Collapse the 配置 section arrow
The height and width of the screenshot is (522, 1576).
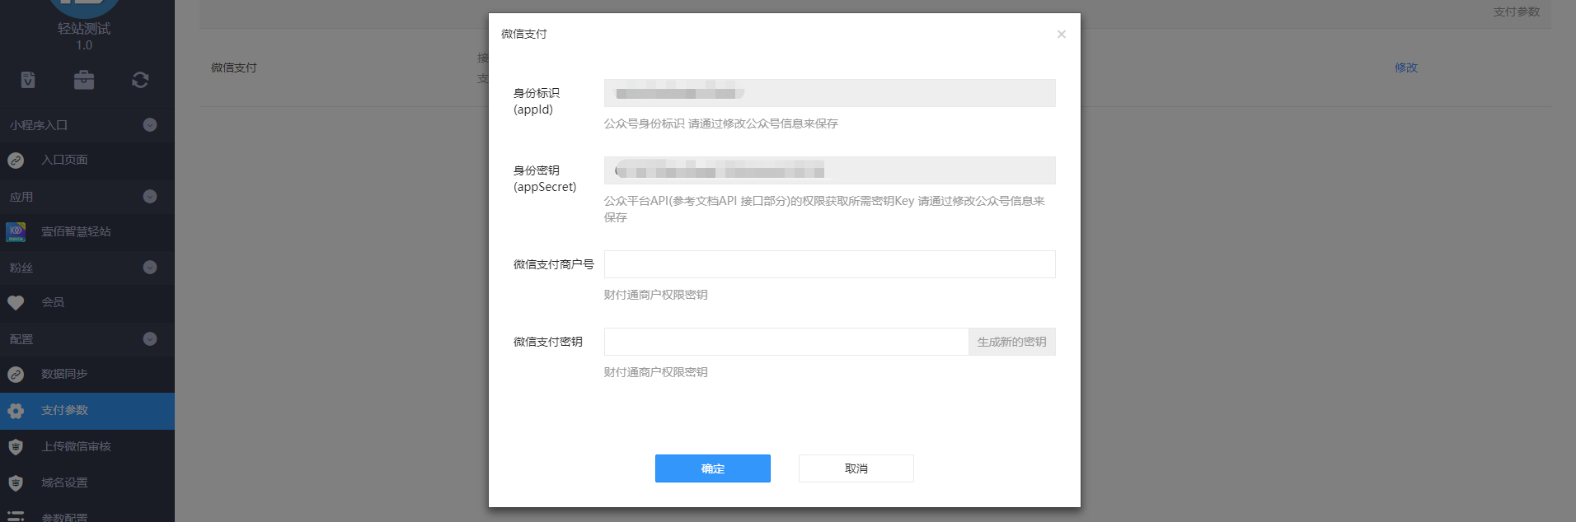150,338
